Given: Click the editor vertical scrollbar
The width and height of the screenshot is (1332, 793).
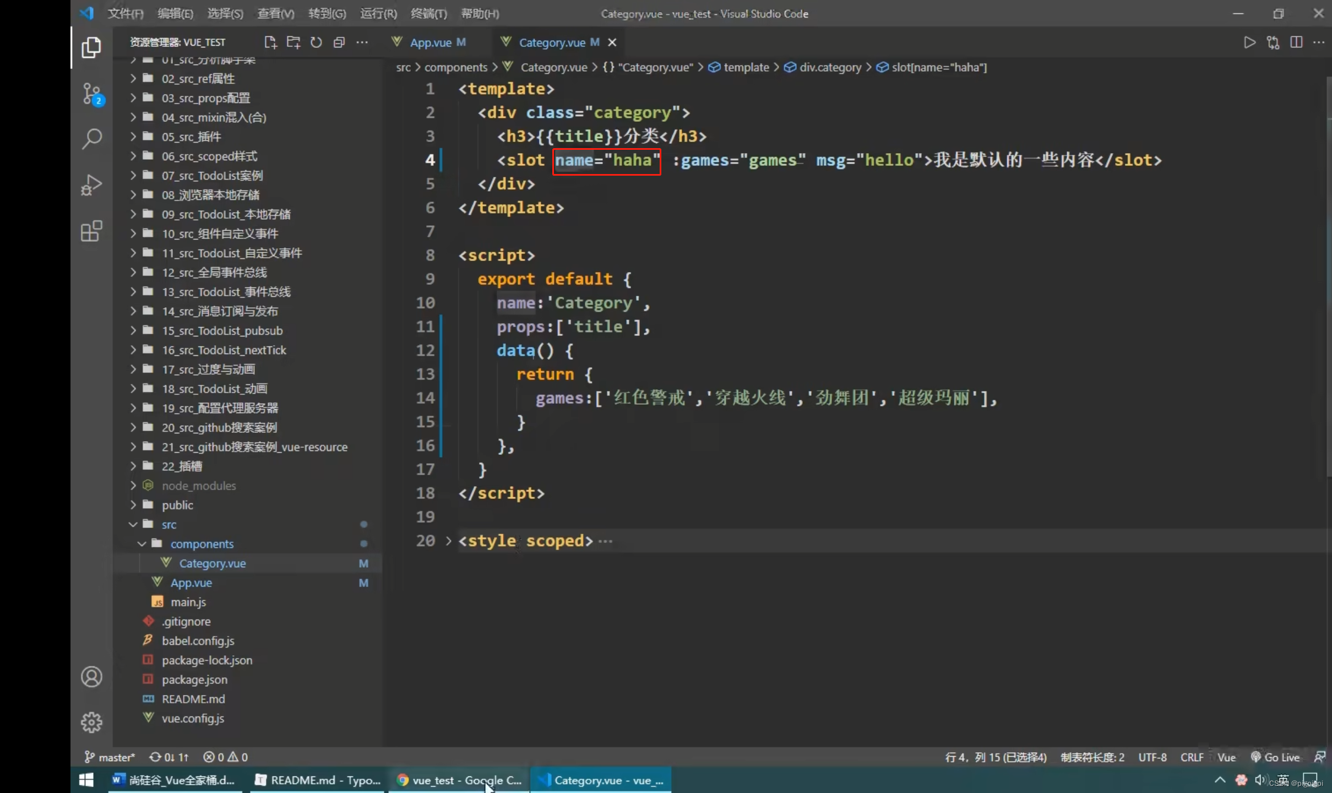Looking at the screenshot, I should click(1328, 275).
